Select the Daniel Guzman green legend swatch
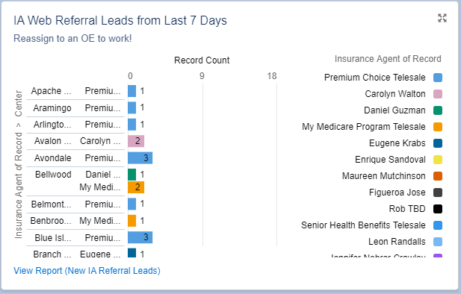Image resolution: width=461 pixels, height=294 pixels. click(438, 110)
